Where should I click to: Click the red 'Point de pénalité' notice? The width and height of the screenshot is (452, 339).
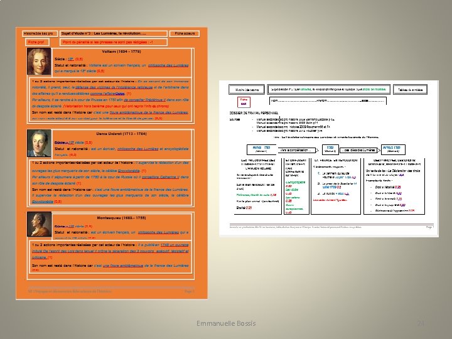pos(114,43)
